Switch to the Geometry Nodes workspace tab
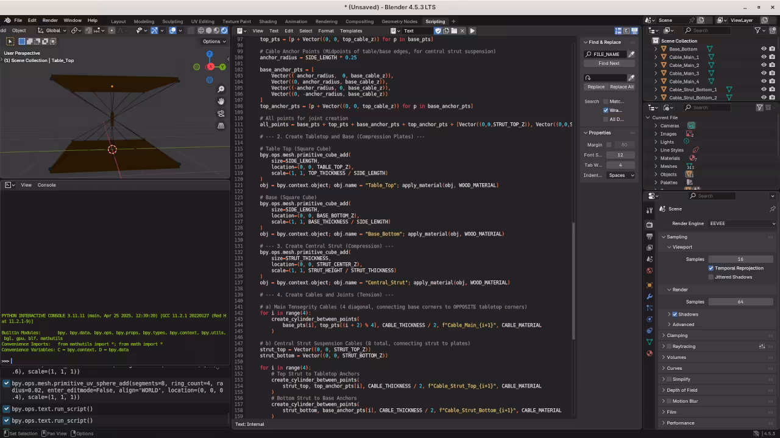Viewport: 780px width, 438px height. 399,21
